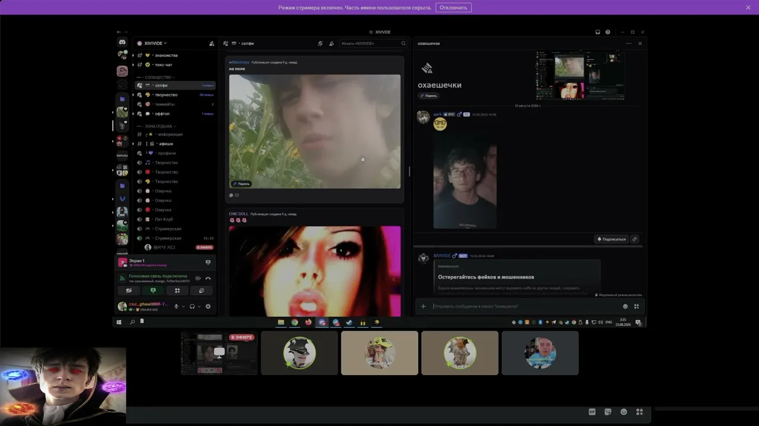Open the soundboard button in the voice panel
This screenshot has height=426, width=759.
(202, 291)
